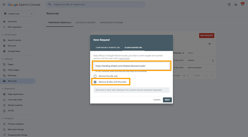Screen dimensions: 248x137
Task: Click the Google News icon
Action: [x=4, y=51]
